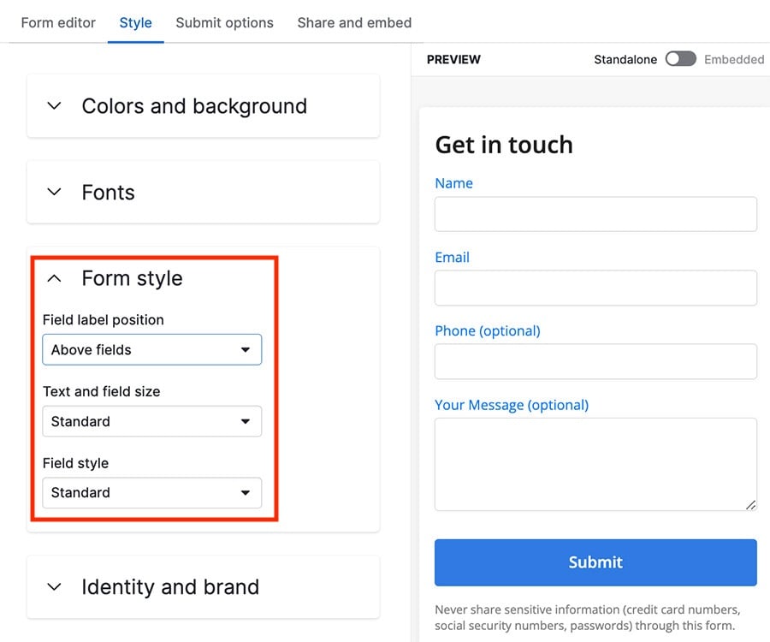Screen dimensions: 770x642
Task: Click the Submit button in the preview
Action: [x=595, y=562]
